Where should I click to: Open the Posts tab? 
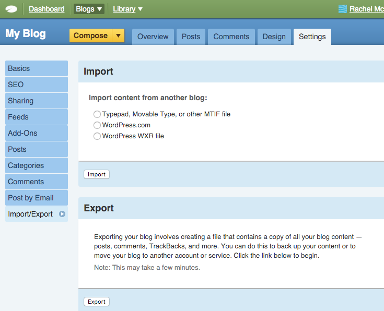pos(191,37)
